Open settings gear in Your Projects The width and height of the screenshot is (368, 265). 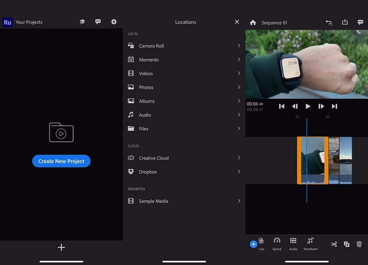click(114, 22)
